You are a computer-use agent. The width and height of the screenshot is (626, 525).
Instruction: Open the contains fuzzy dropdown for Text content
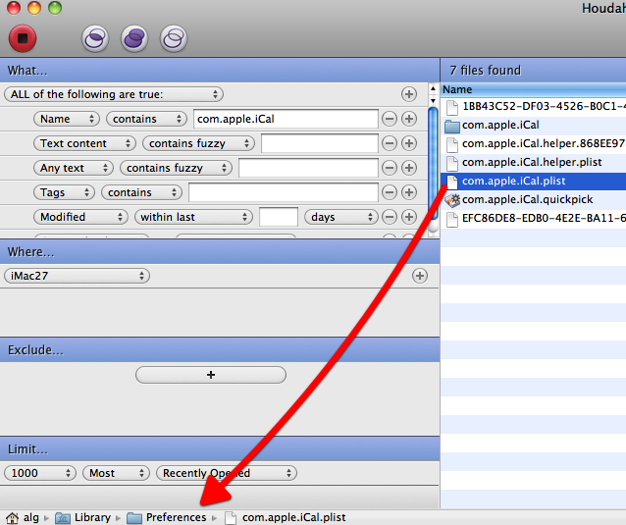click(x=199, y=143)
